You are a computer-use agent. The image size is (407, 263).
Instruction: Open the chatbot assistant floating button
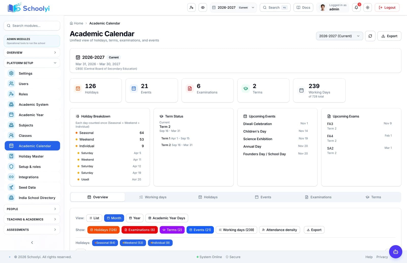tap(396, 252)
